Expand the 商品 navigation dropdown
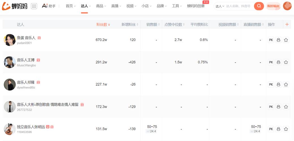Viewport: 294px width, 141px height. click(x=101, y=6)
